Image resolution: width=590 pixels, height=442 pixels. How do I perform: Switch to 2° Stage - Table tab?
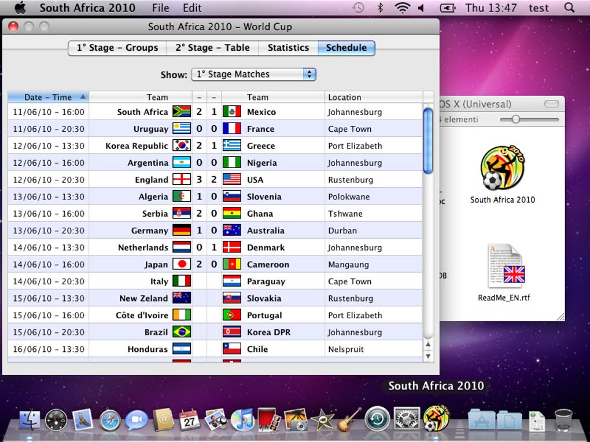click(x=212, y=48)
